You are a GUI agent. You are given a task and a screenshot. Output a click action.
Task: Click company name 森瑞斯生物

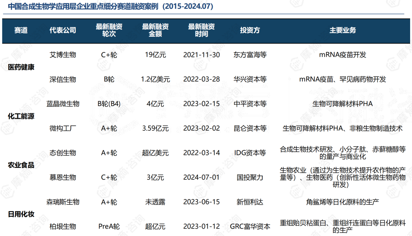click(63, 202)
